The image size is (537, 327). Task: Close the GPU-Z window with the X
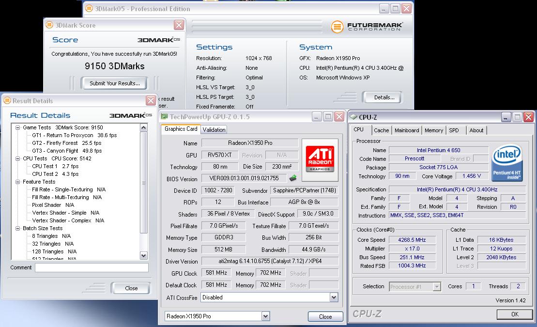(x=339, y=117)
